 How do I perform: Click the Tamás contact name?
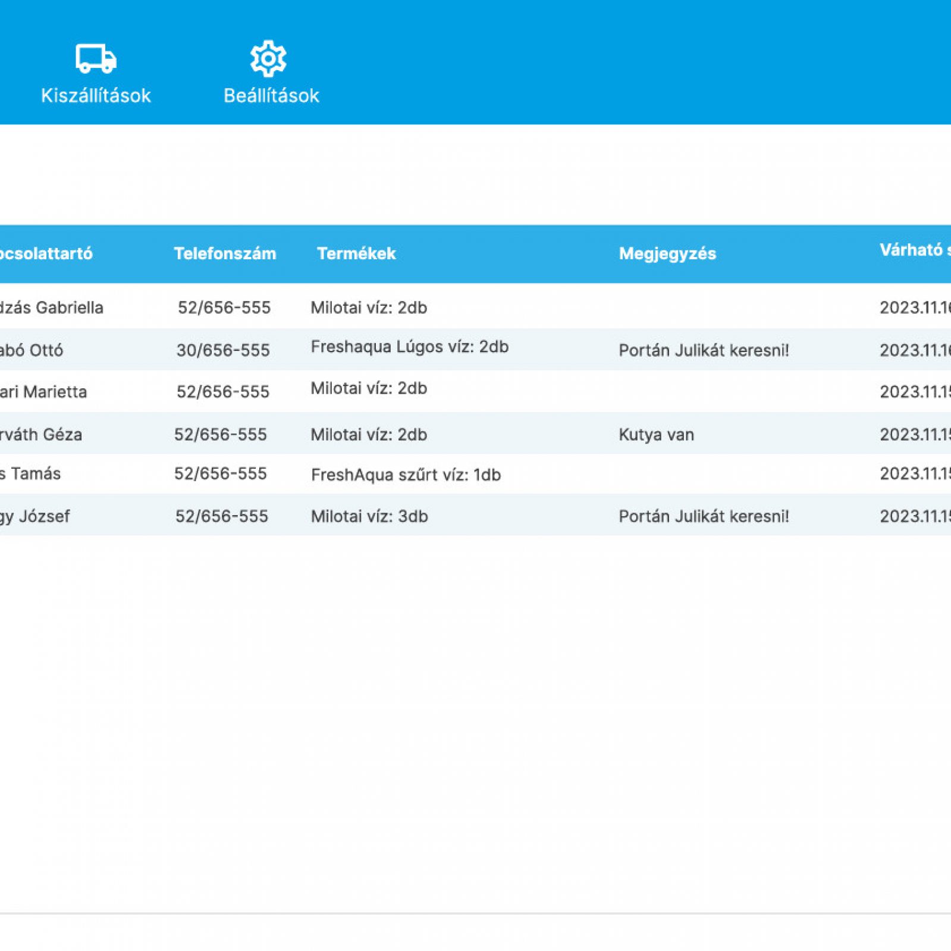(x=30, y=473)
